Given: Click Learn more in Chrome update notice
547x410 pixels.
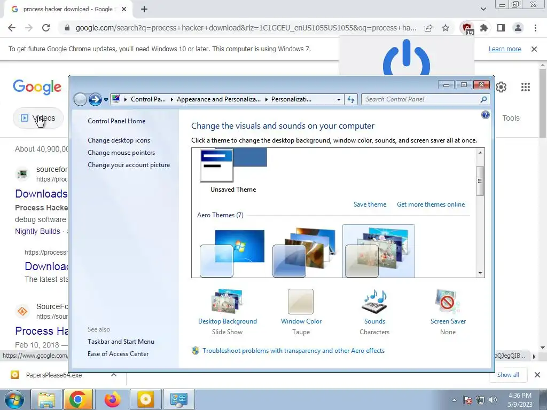Looking at the screenshot, I should pos(505,49).
